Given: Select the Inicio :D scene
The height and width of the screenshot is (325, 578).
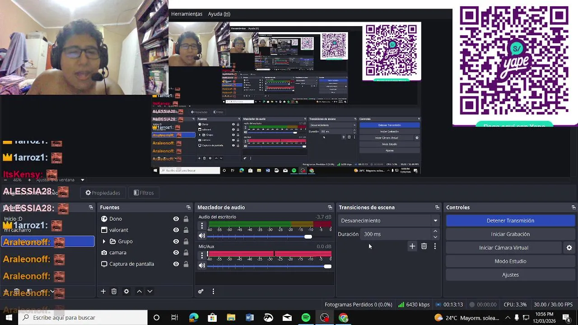Looking at the screenshot, I should click(47, 219).
